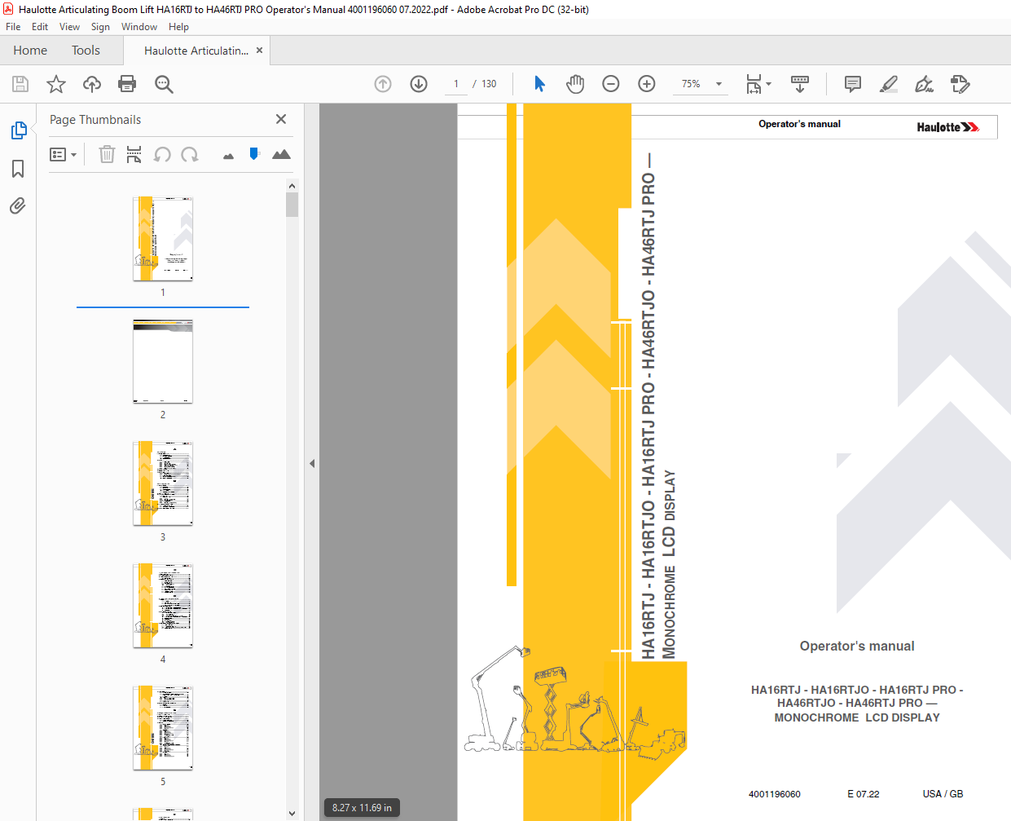This screenshot has width=1011, height=821.
Task: Open zoom level 75% dropdown
Action: coord(700,84)
